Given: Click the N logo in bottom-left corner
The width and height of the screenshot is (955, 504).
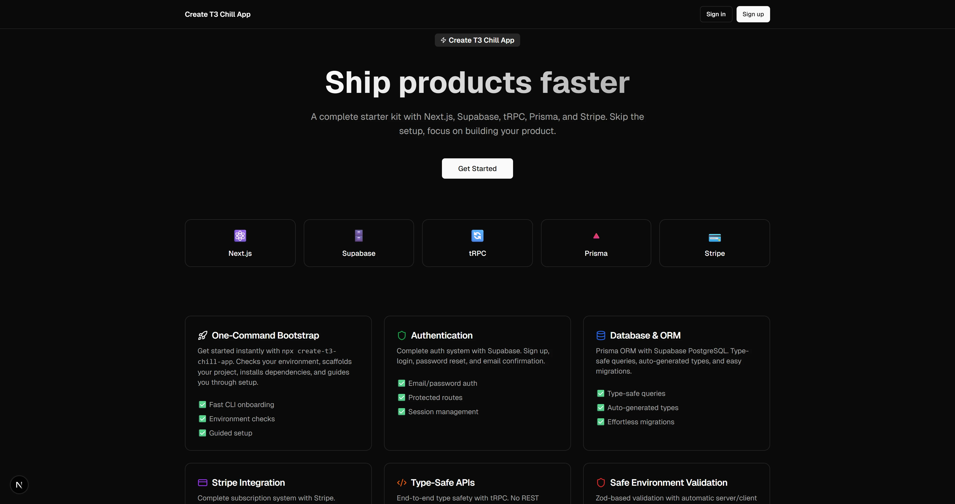Looking at the screenshot, I should pyautogui.click(x=19, y=484).
